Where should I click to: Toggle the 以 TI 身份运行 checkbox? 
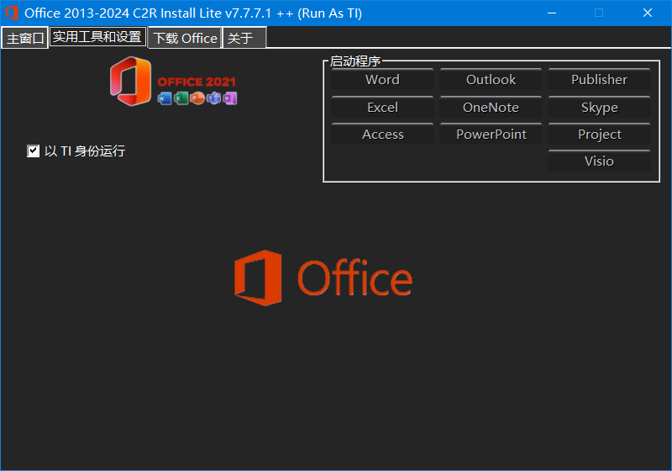point(33,151)
